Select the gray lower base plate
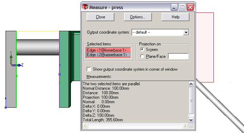 pyautogui.click(x=11, y=69)
